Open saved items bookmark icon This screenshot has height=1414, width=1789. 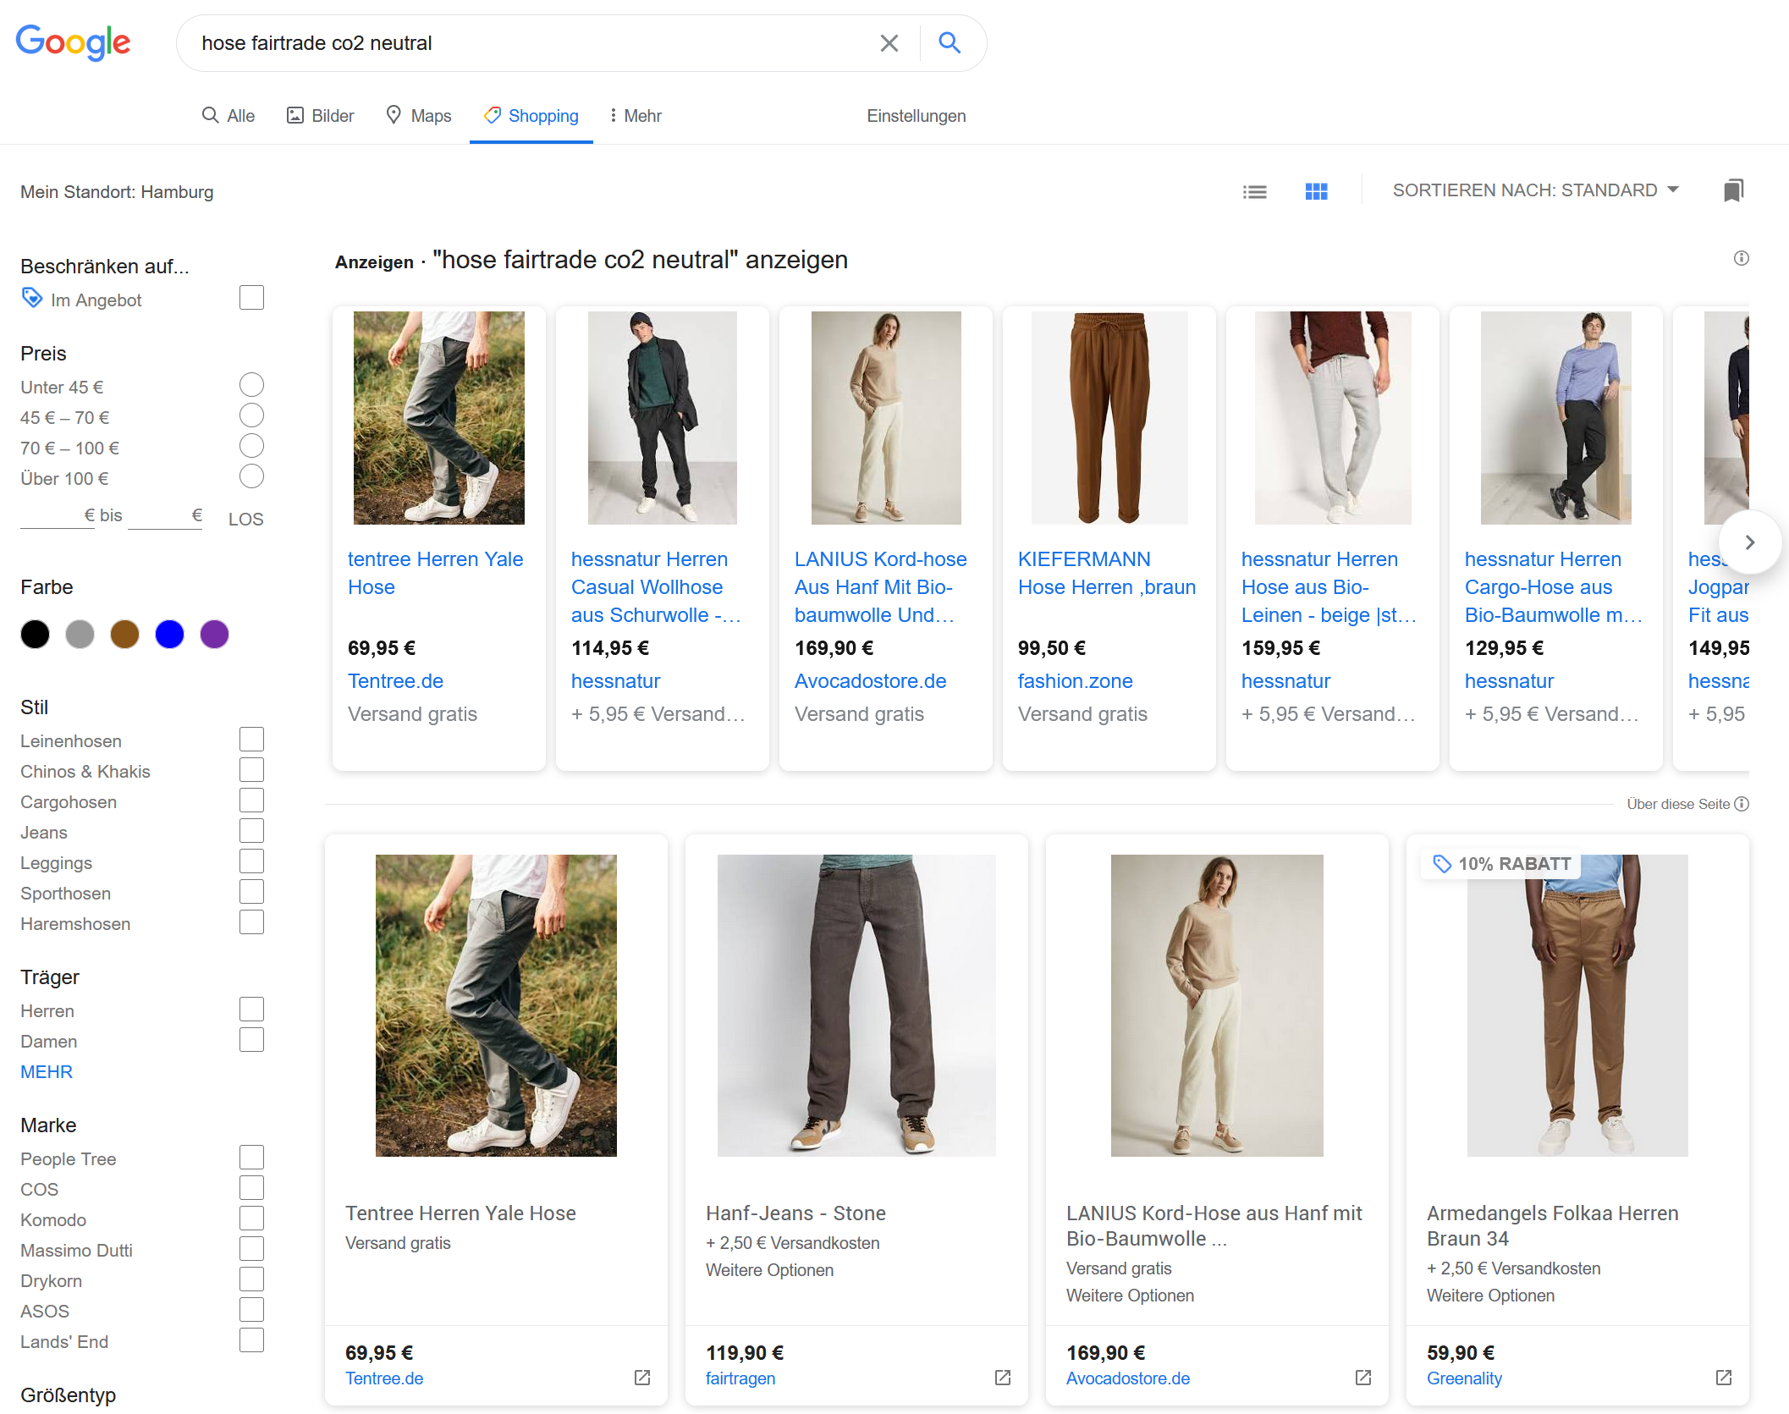pos(1733,190)
